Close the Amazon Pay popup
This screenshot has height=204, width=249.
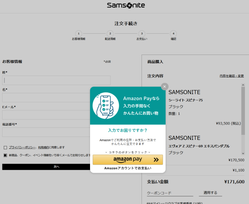tap(164, 87)
